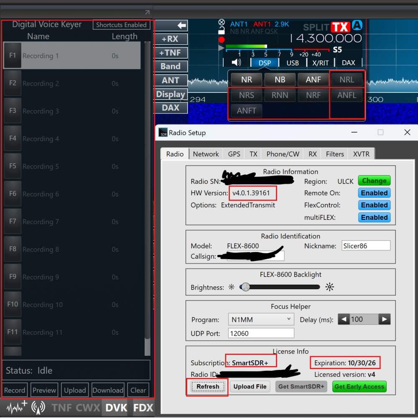Click the Upload File button
The width and height of the screenshot is (418, 418).
(x=250, y=387)
